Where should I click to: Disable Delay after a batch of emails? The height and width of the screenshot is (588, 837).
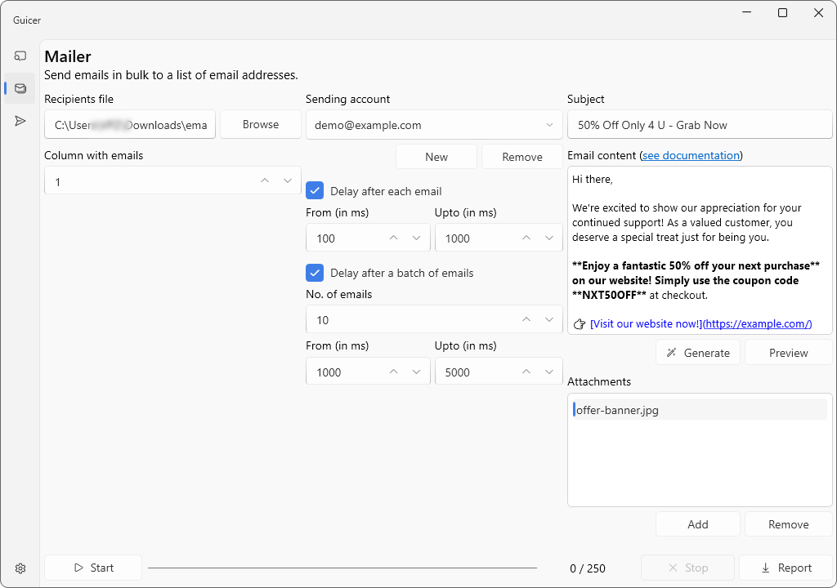point(315,273)
